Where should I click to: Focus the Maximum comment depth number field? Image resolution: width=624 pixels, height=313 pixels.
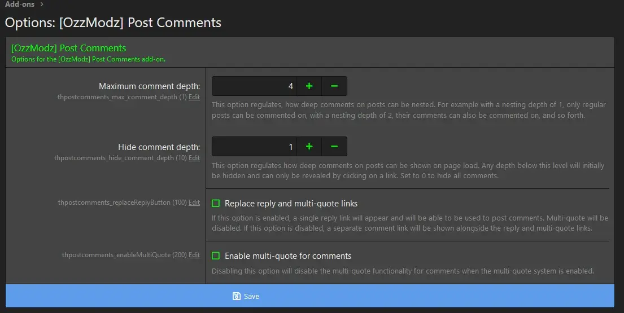(x=254, y=86)
